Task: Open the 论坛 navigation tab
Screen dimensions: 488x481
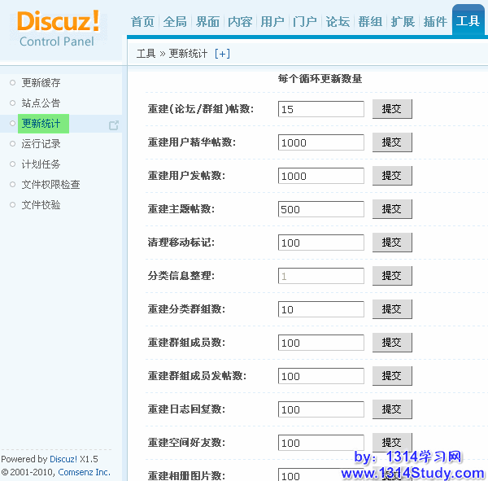Action: coord(338,21)
